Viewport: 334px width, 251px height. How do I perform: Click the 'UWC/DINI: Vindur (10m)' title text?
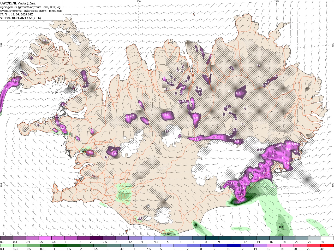18,3
